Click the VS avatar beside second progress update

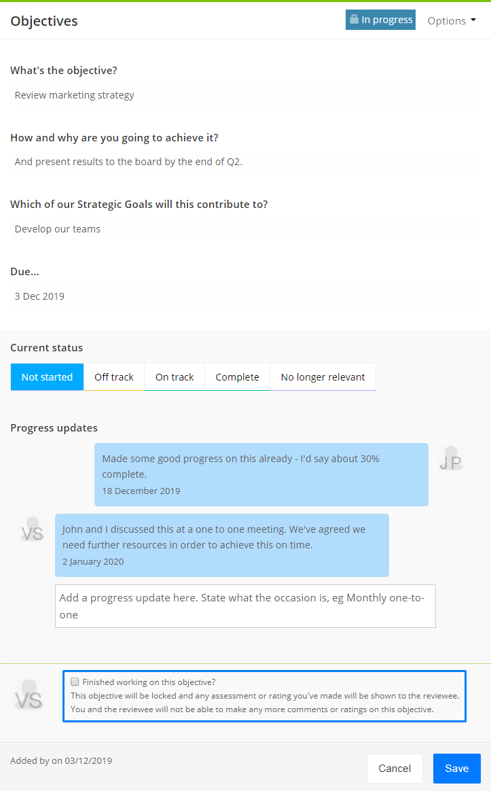click(x=33, y=529)
